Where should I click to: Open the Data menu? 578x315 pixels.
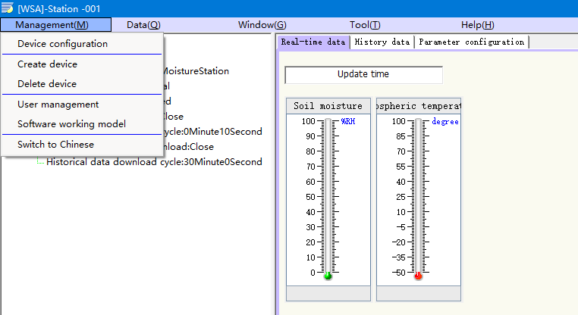click(x=143, y=25)
